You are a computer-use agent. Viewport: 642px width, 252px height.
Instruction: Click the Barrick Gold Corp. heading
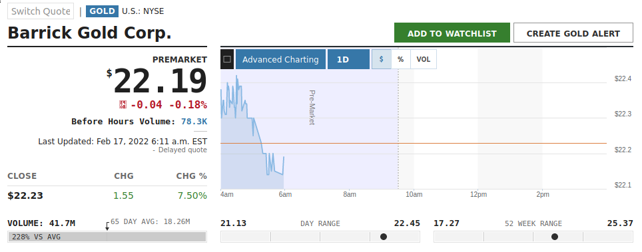(90, 33)
